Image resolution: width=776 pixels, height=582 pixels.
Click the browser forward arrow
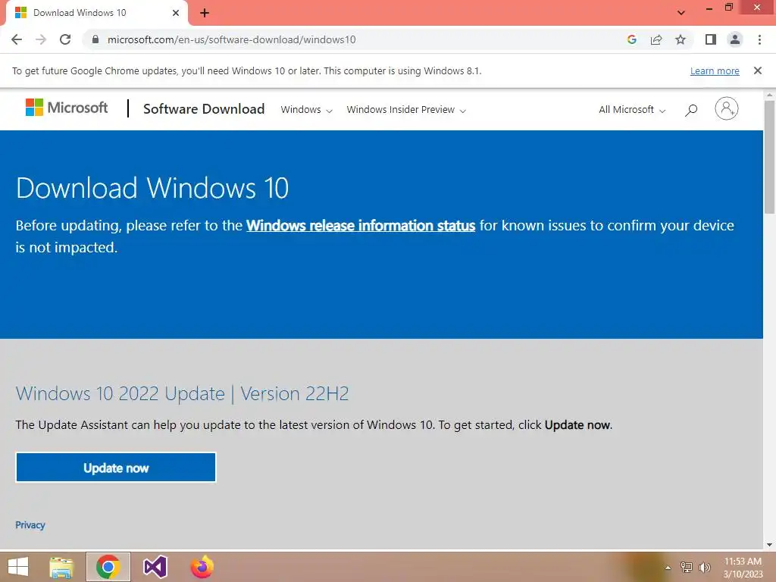pos(41,39)
